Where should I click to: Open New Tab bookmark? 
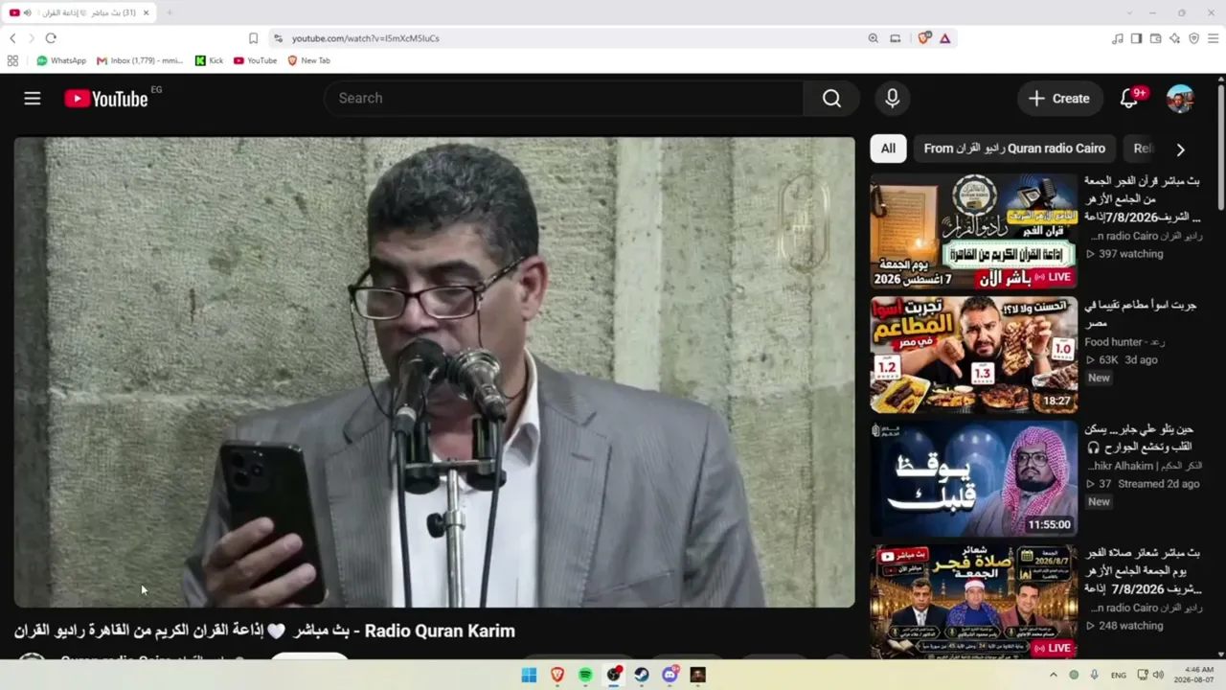click(308, 60)
